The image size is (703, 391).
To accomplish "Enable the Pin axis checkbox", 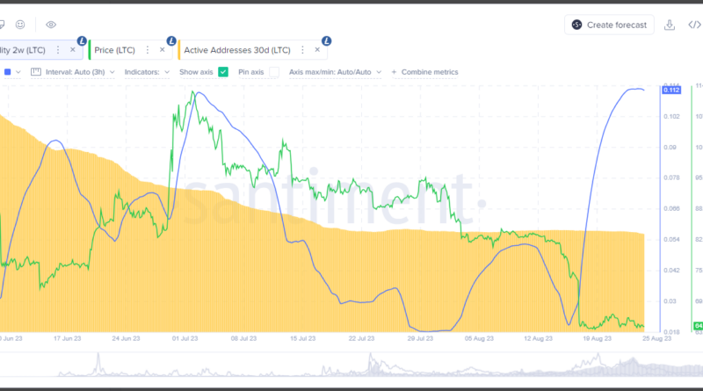I will (274, 72).
